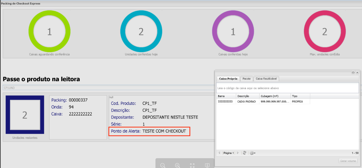Click the product scan field CP1UND

pyautogui.click(x=109, y=88)
